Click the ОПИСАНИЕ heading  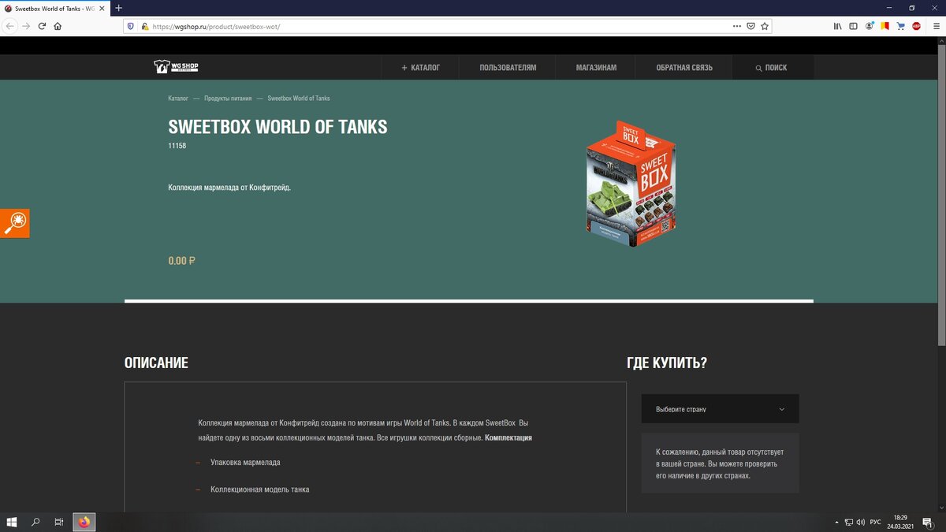tap(156, 363)
